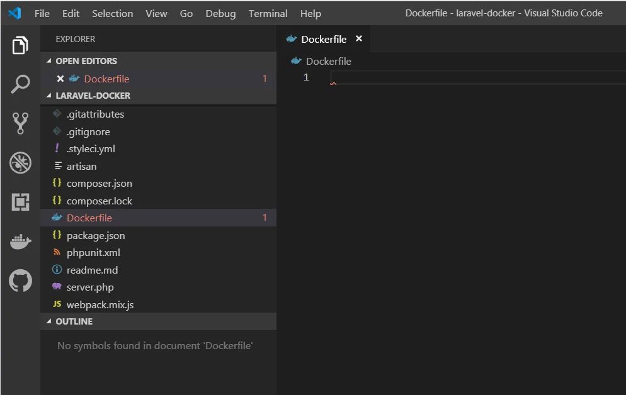Place cursor on editor line 1
The width and height of the screenshot is (626, 395).
pos(477,77)
